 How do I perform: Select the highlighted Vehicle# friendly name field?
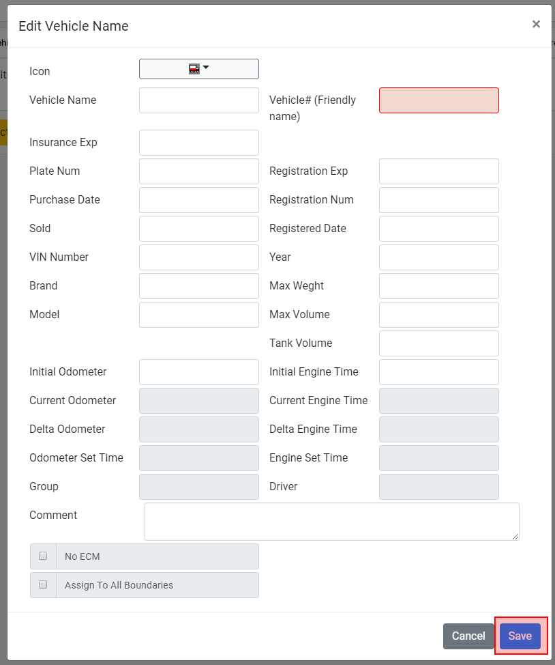click(x=439, y=100)
